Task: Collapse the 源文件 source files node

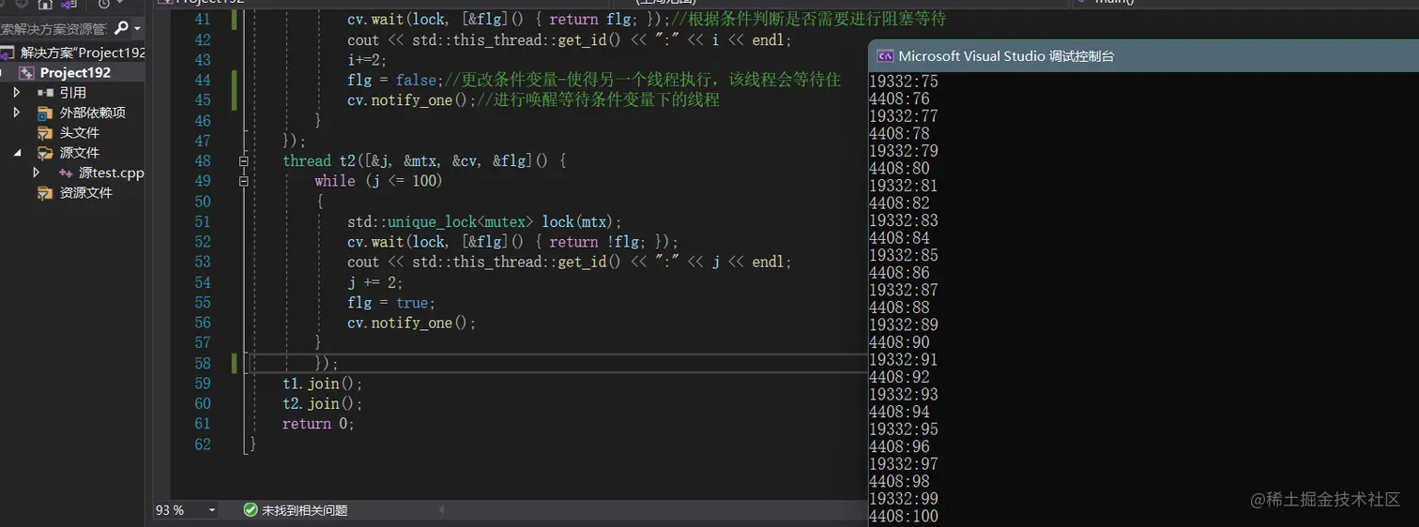Action: click(x=16, y=153)
